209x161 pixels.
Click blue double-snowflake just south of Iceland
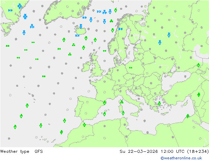[77, 35]
